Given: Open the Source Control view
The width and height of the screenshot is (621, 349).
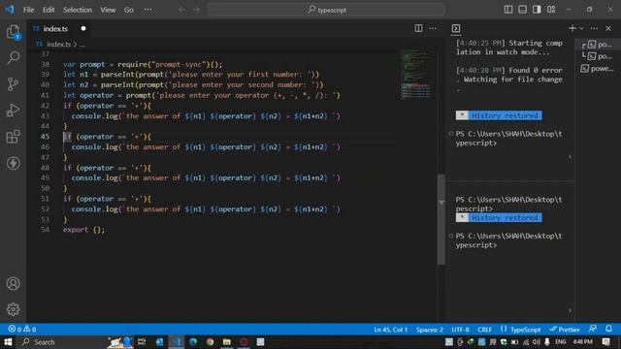Looking at the screenshot, I should tap(13, 84).
